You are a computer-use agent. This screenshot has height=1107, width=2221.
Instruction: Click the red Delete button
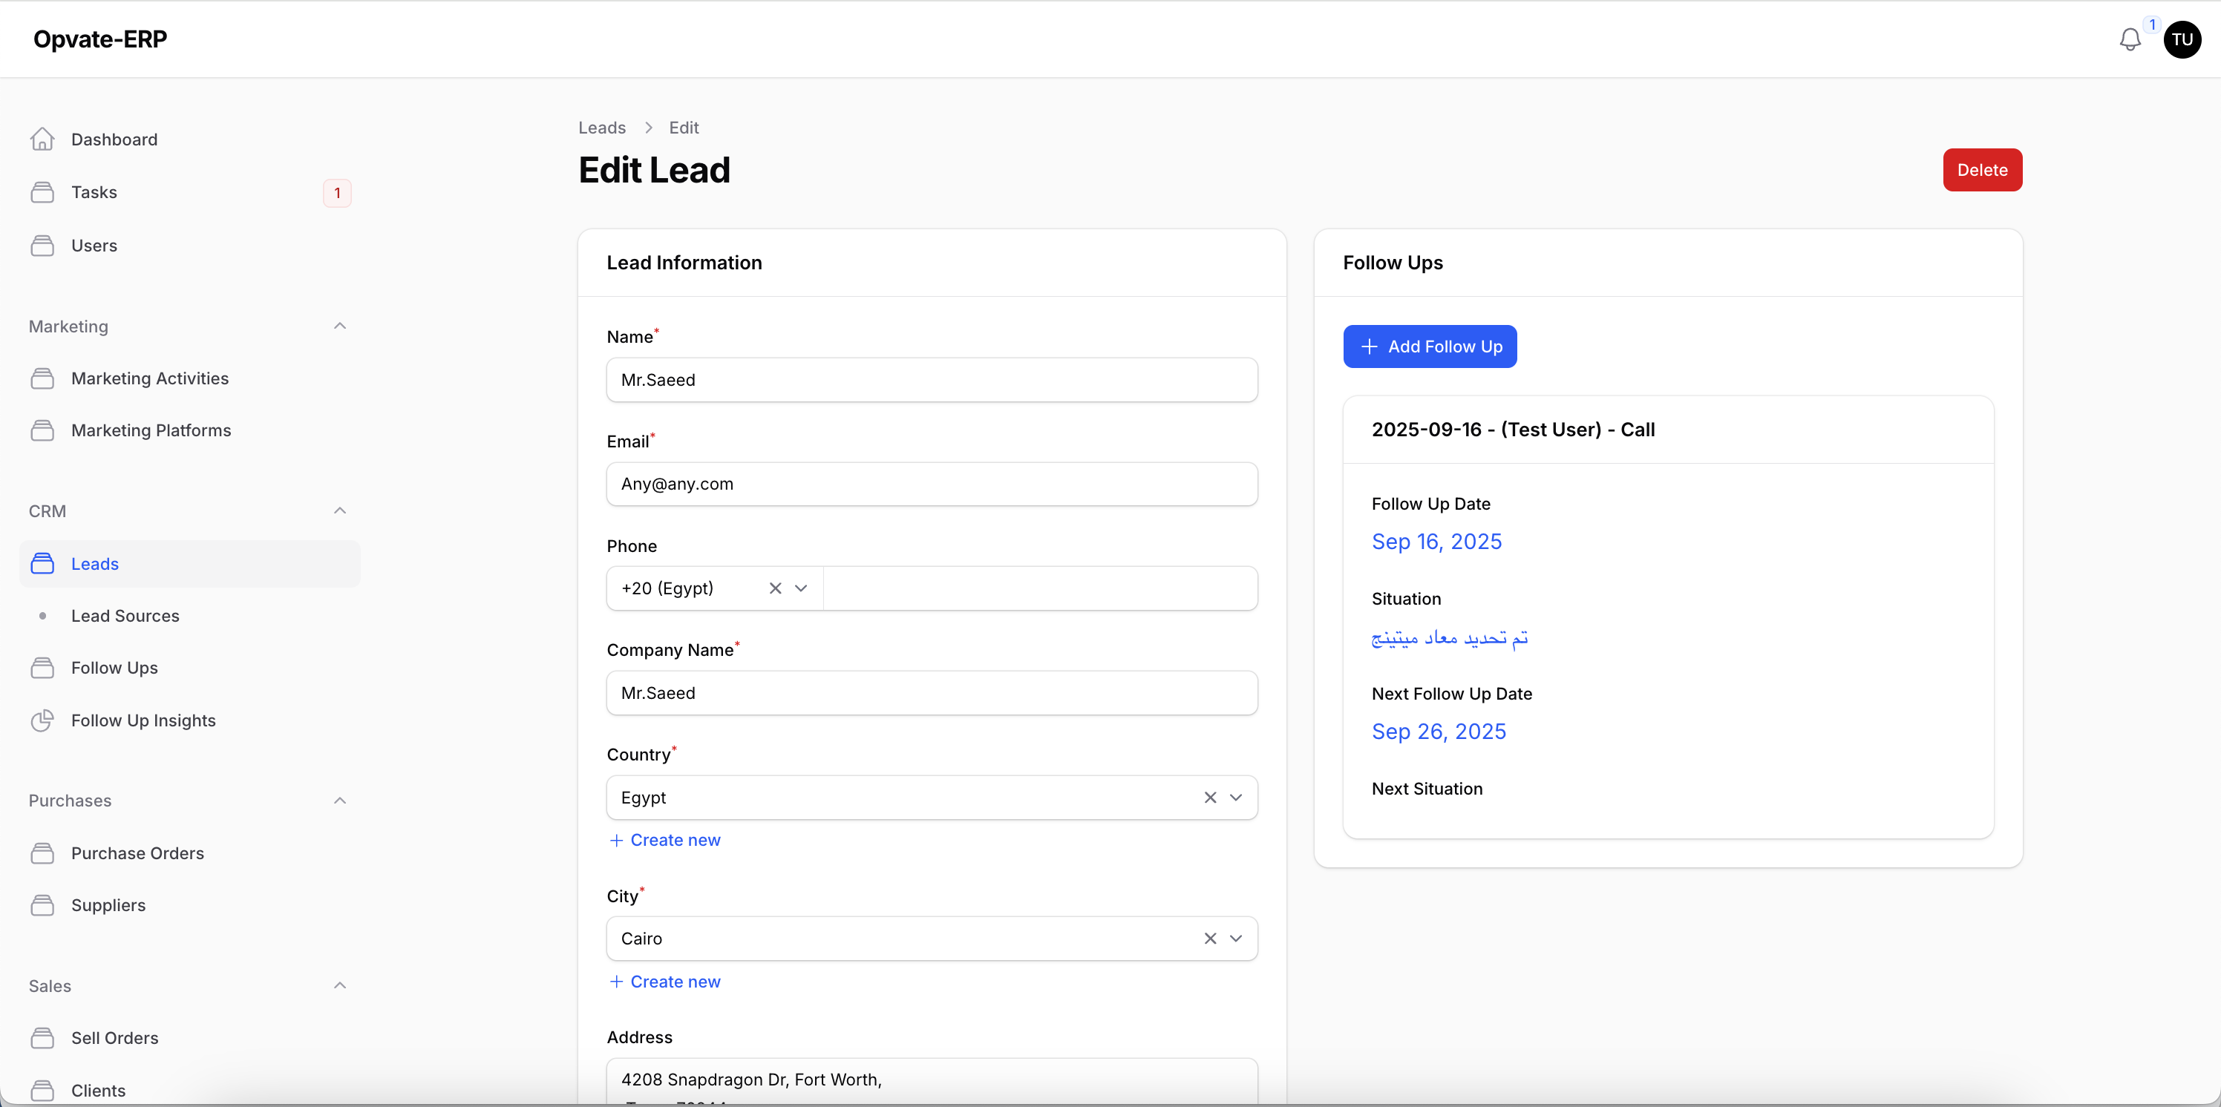tap(1981, 170)
